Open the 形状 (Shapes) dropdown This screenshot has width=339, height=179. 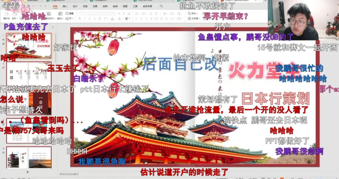pos(192,13)
